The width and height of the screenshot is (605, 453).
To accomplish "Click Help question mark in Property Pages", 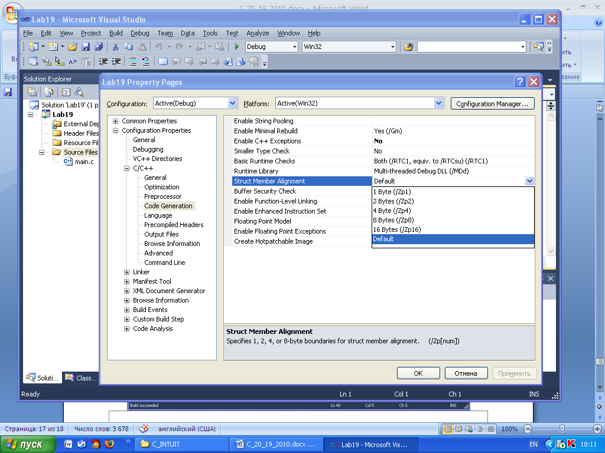I will pos(520,81).
